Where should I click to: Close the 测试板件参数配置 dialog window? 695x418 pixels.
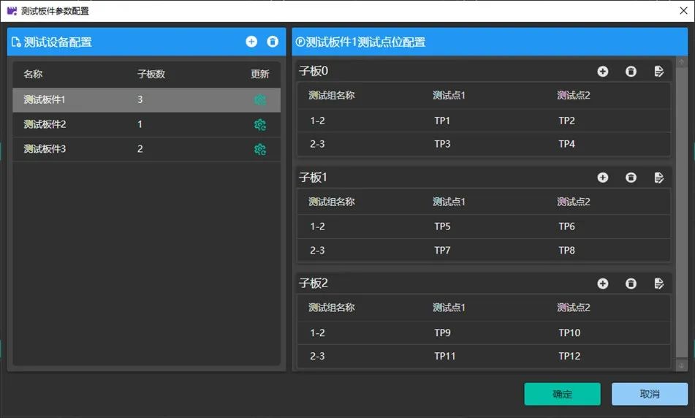point(683,10)
